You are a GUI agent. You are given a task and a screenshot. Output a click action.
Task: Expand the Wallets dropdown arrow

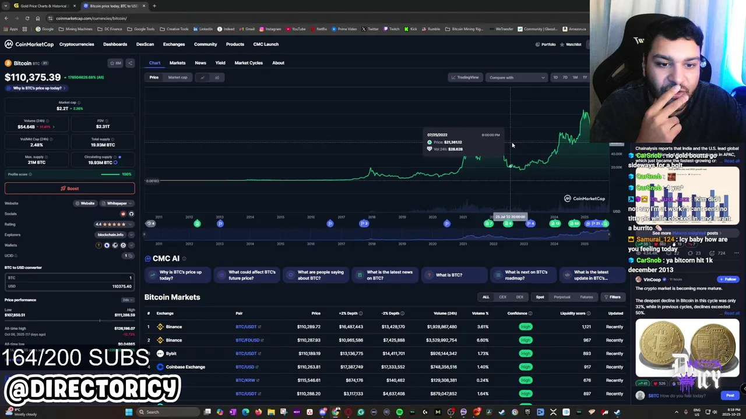click(x=131, y=245)
